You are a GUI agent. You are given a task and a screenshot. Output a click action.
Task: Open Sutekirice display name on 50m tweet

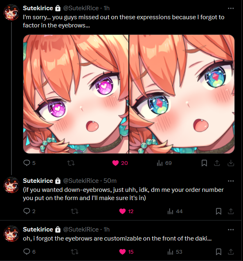[38, 180]
